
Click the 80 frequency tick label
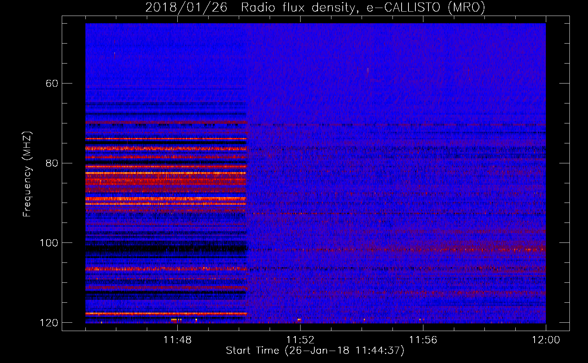tap(52, 163)
